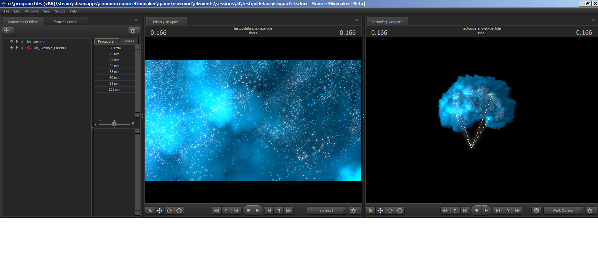Toggle visibility of Sky_Example_Parent1
This screenshot has height=253, width=598.
tap(12, 48)
